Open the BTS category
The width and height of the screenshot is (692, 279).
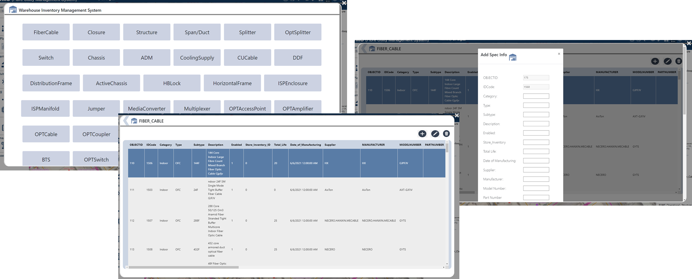tap(46, 159)
